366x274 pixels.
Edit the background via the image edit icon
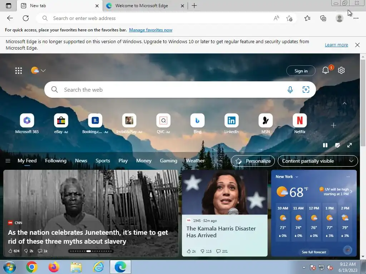[337, 146]
